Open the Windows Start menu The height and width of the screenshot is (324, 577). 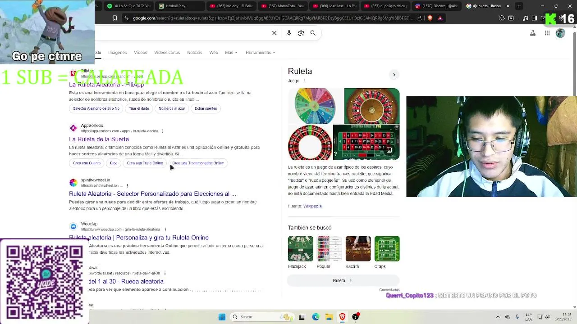(x=222, y=317)
